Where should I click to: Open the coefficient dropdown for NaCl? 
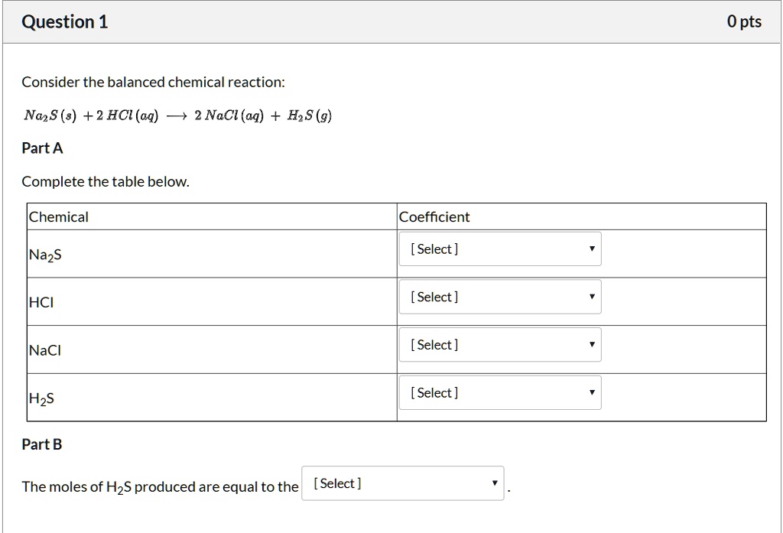tap(499, 344)
